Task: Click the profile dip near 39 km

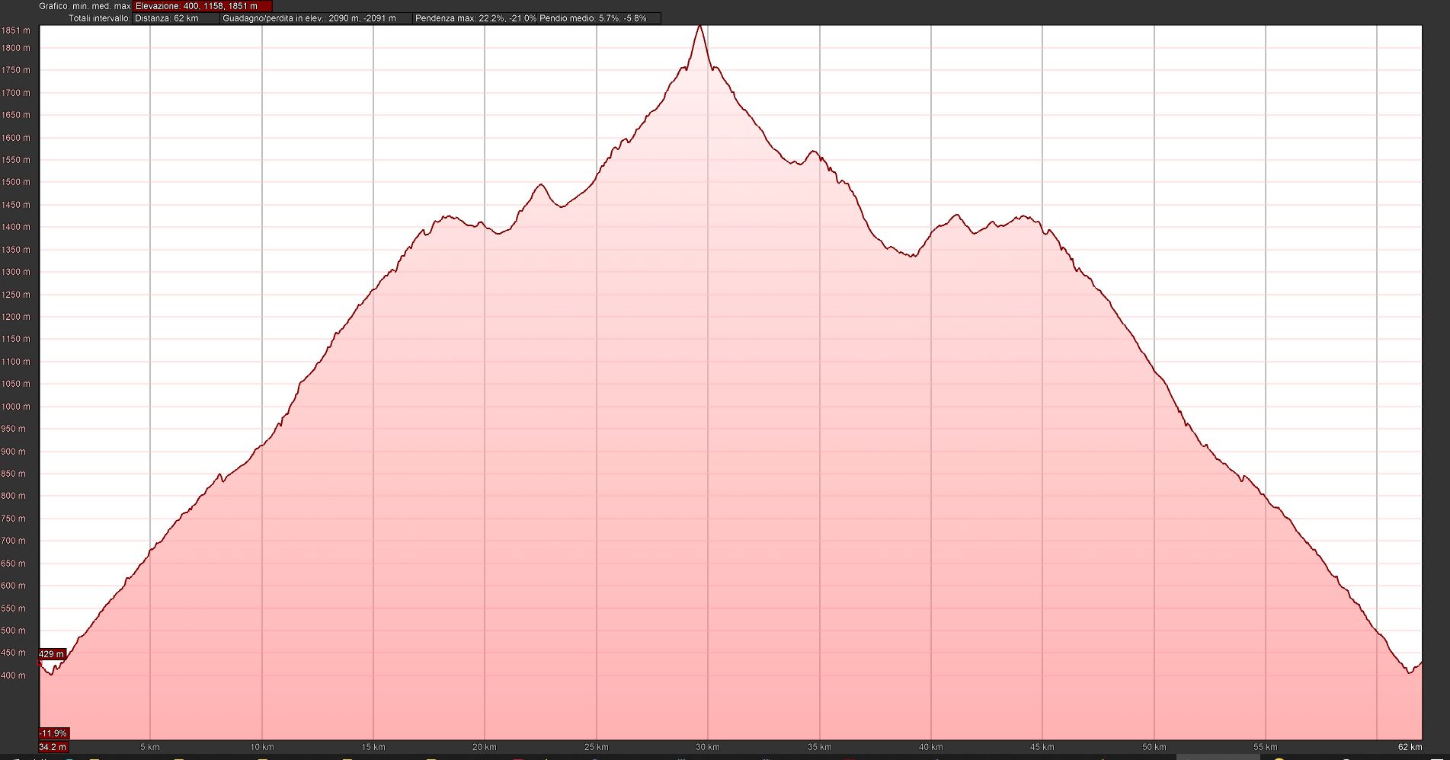Action: [x=912, y=256]
